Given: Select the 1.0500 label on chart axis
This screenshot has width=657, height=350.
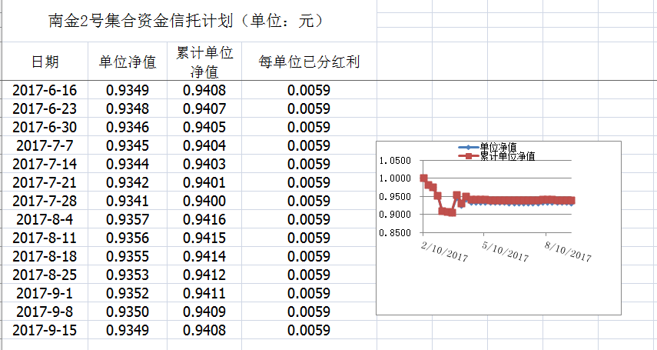Looking at the screenshot, I should click(x=395, y=161).
